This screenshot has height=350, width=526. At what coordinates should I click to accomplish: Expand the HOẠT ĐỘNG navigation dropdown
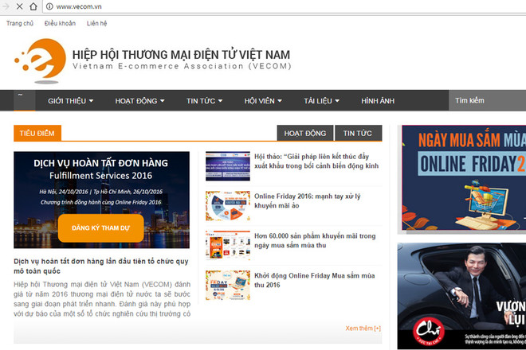(x=139, y=101)
